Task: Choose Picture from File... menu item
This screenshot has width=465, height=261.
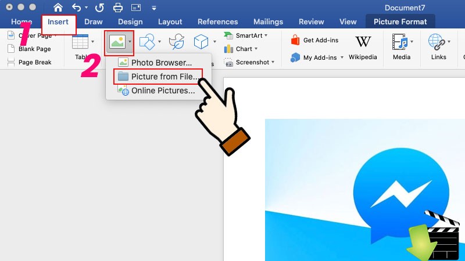Action: (x=158, y=77)
